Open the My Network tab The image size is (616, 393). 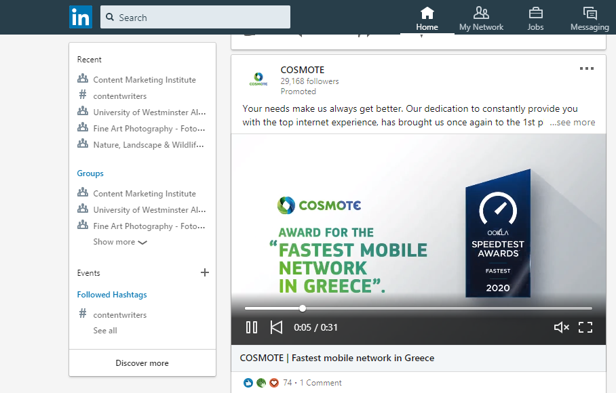click(481, 18)
